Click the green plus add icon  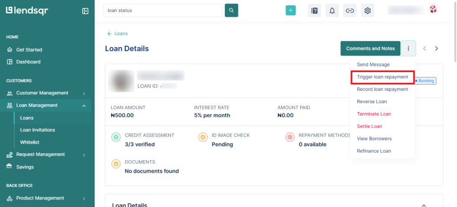(291, 11)
